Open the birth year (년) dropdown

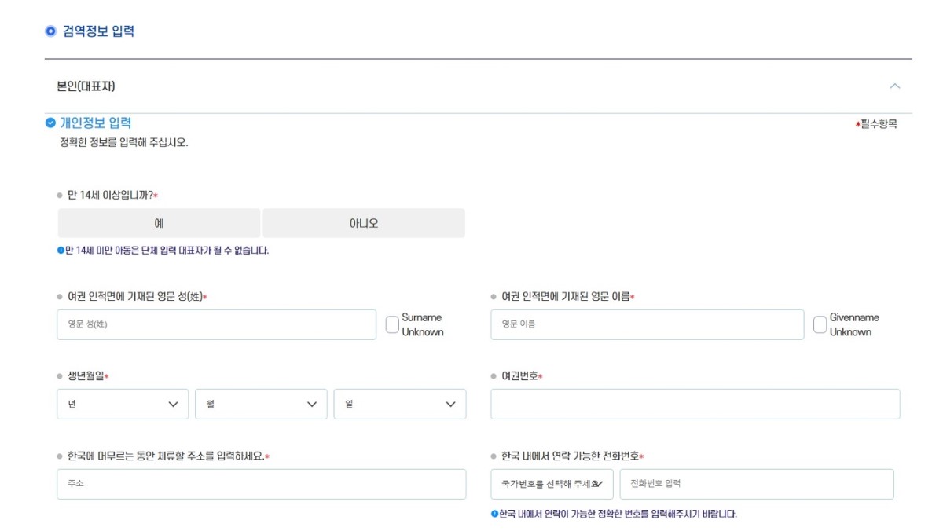pyautogui.click(x=123, y=404)
